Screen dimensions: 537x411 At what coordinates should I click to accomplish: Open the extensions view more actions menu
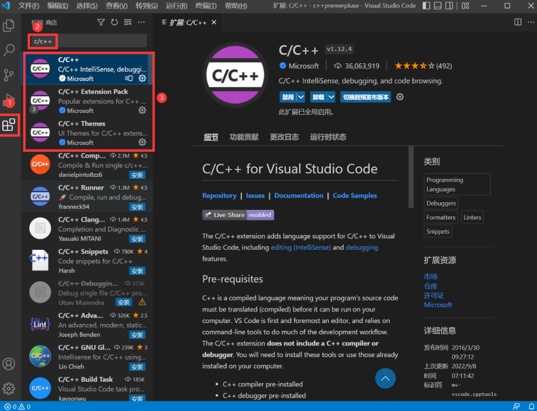click(x=141, y=22)
